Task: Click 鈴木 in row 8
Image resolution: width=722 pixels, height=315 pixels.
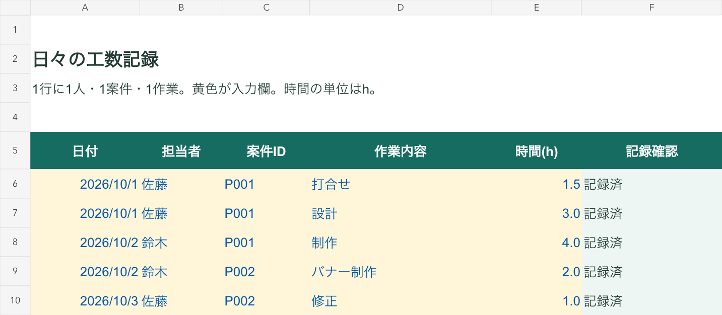Action: point(181,242)
